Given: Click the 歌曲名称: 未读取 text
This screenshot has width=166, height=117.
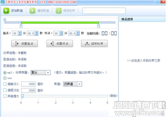Looking at the screenshot, I should (x=15, y=59).
